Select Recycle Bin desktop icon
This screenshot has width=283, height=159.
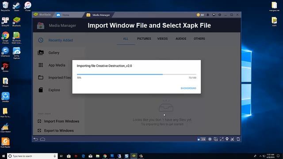point(5,6)
